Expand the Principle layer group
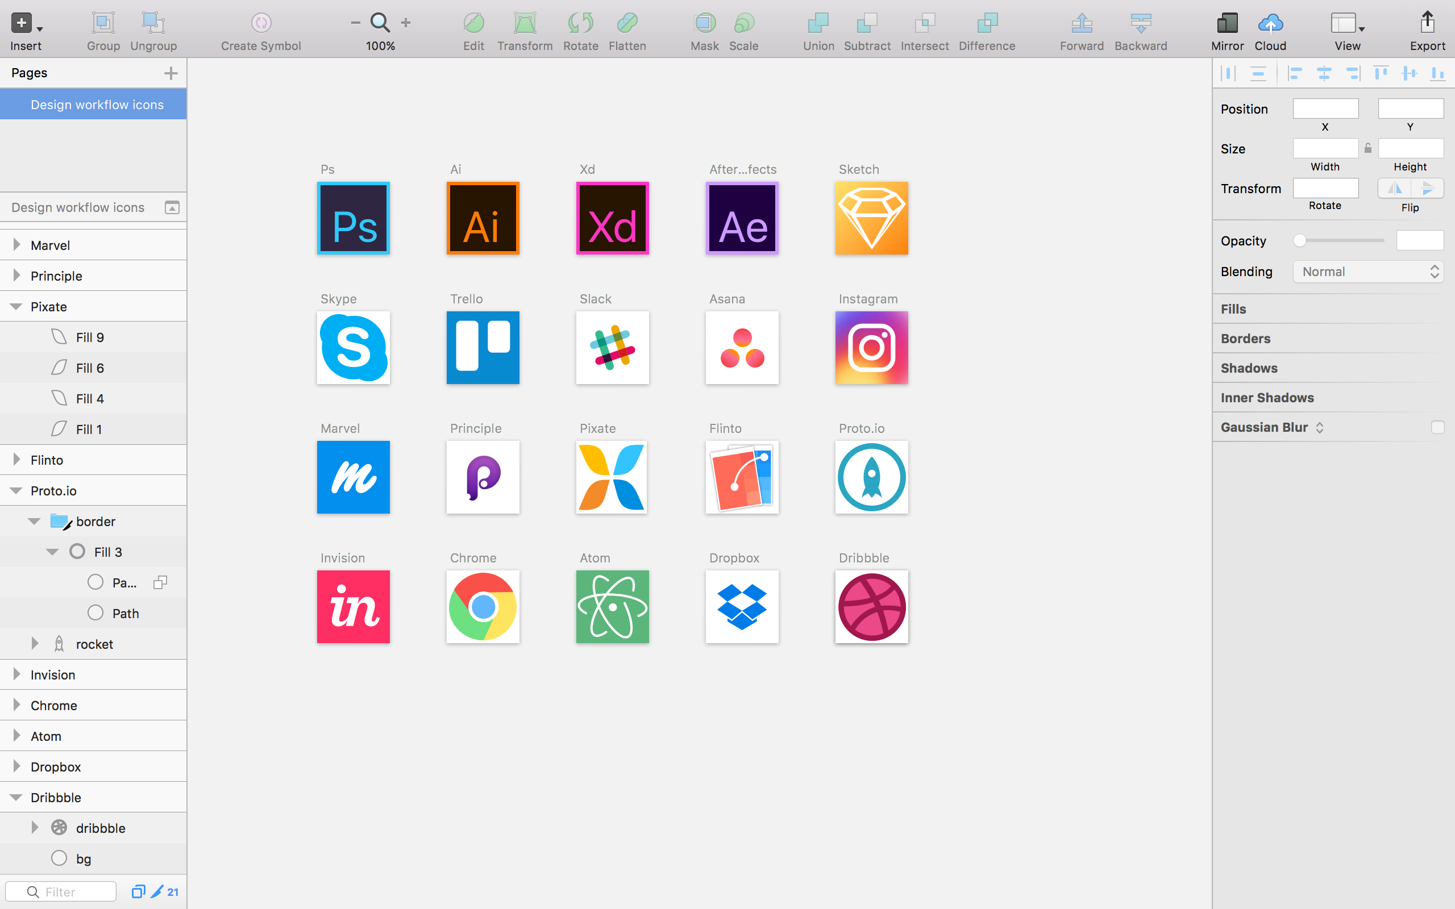This screenshot has width=1455, height=909. pyautogui.click(x=17, y=276)
